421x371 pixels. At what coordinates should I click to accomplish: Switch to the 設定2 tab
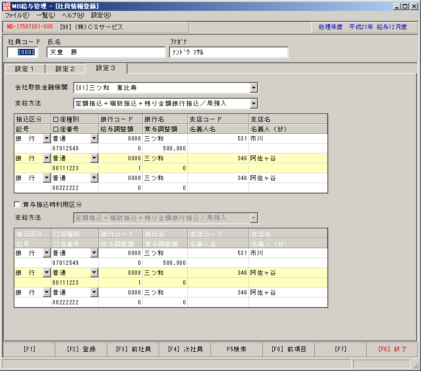(65, 69)
